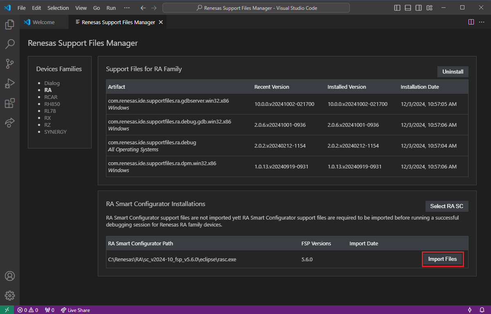This screenshot has width=491, height=314.
Task: Select RX device family
Action: [x=47, y=118]
